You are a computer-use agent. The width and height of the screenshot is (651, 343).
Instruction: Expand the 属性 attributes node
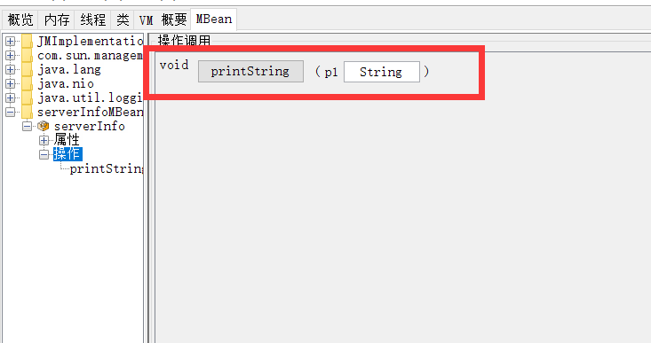click(x=44, y=140)
